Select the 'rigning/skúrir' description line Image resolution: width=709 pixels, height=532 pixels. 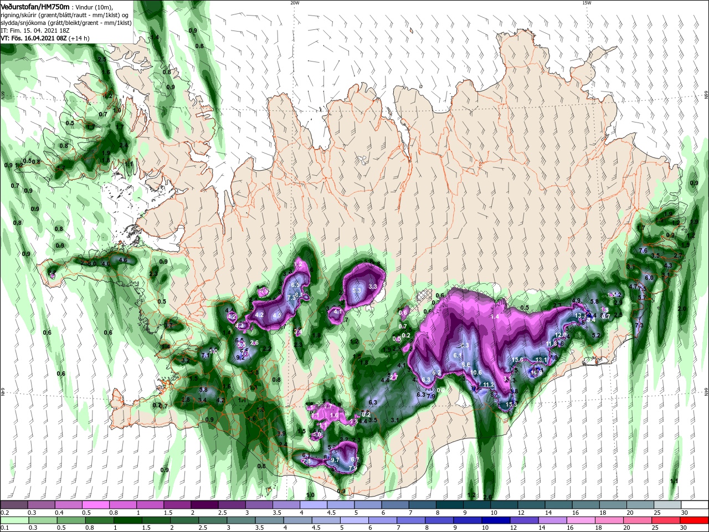pos(64,15)
